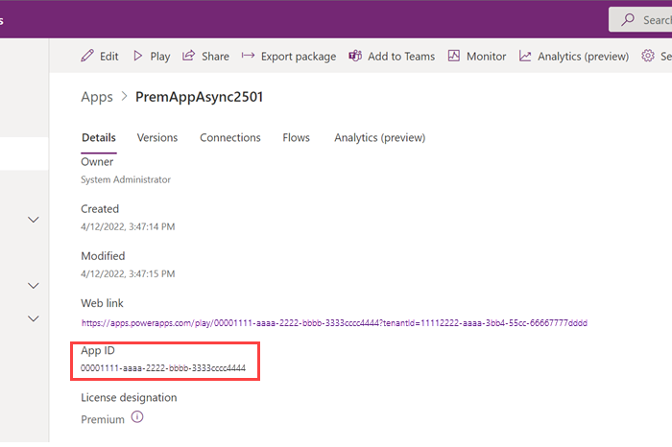This screenshot has width=672, height=447.
Task: Open the Connections tab
Action: (230, 138)
